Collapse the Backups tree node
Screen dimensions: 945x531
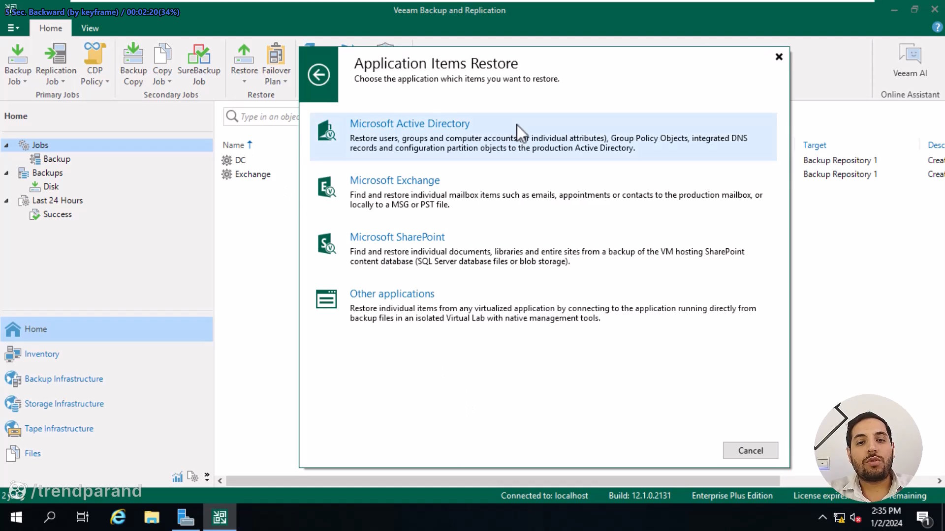6,173
